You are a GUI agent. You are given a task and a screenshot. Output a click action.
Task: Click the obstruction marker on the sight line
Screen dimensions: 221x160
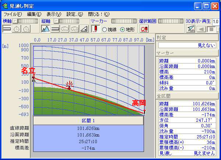69,85
